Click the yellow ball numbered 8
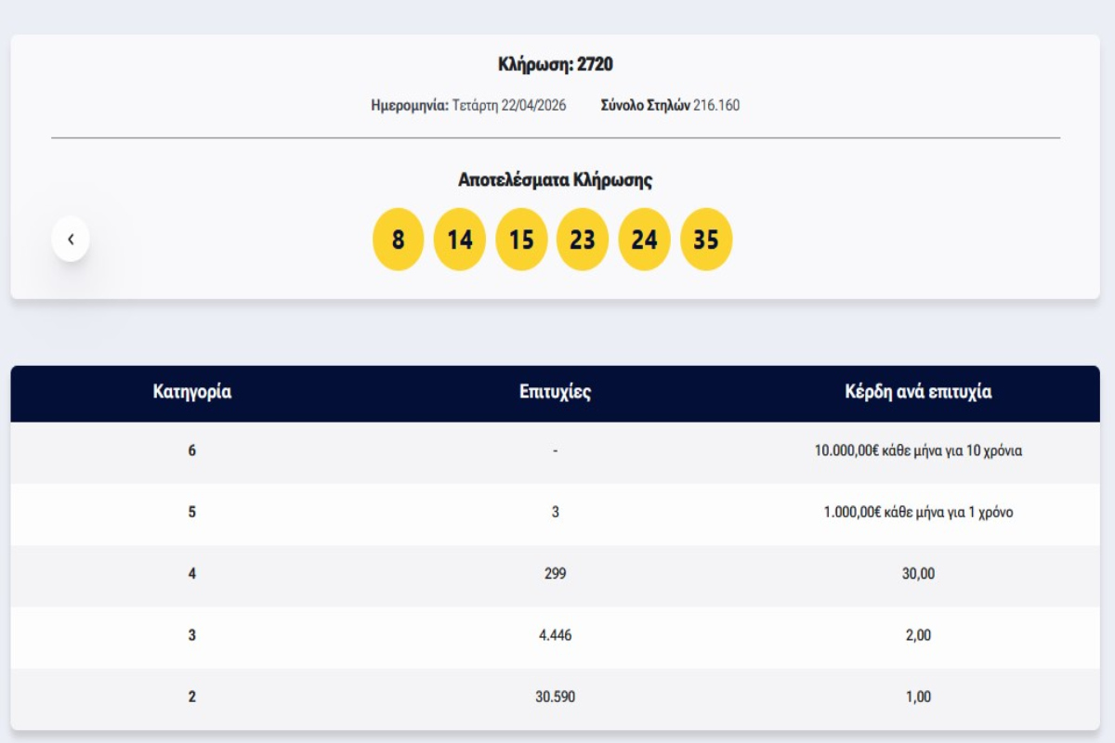This screenshot has width=1115, height=743. point(398,240)
